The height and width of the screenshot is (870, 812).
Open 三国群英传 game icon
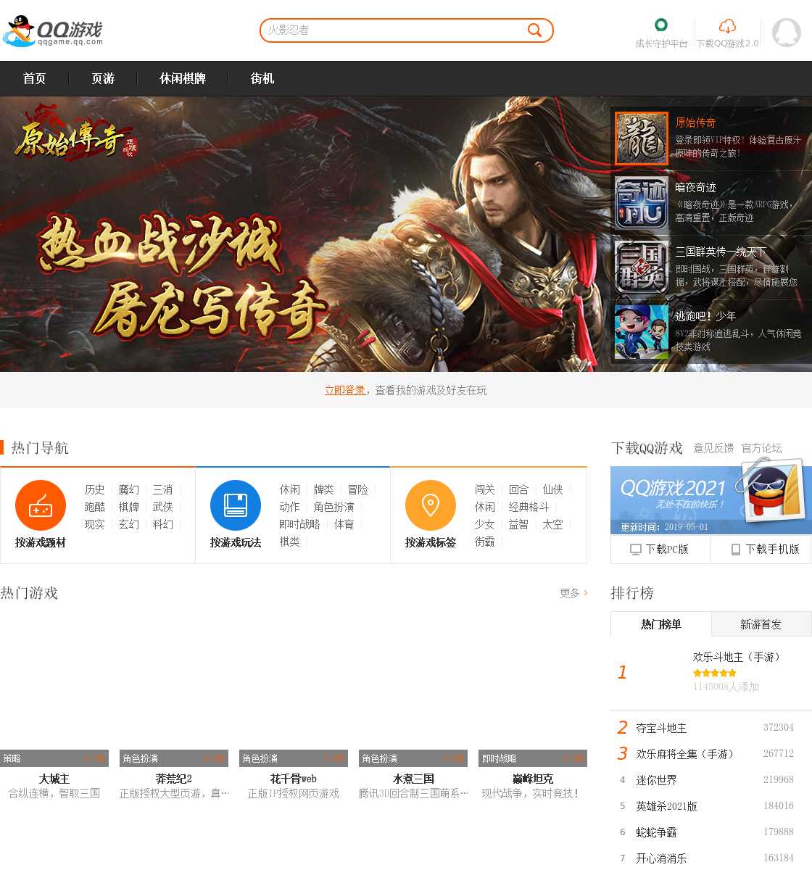(642, 268)
